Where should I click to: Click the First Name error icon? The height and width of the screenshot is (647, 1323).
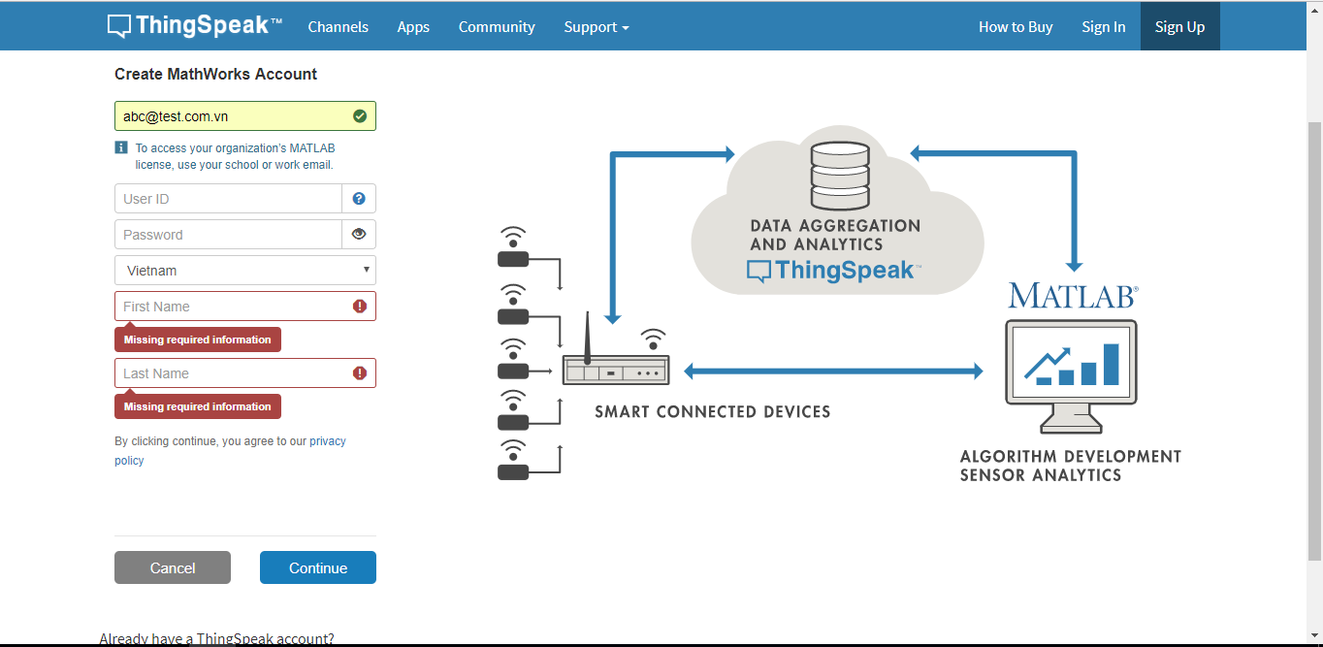[x=360, y=307]
